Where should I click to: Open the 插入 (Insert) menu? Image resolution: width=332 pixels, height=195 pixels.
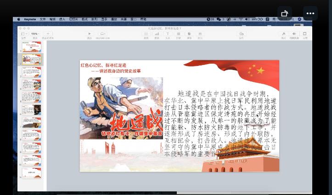(x=62, y=19)
